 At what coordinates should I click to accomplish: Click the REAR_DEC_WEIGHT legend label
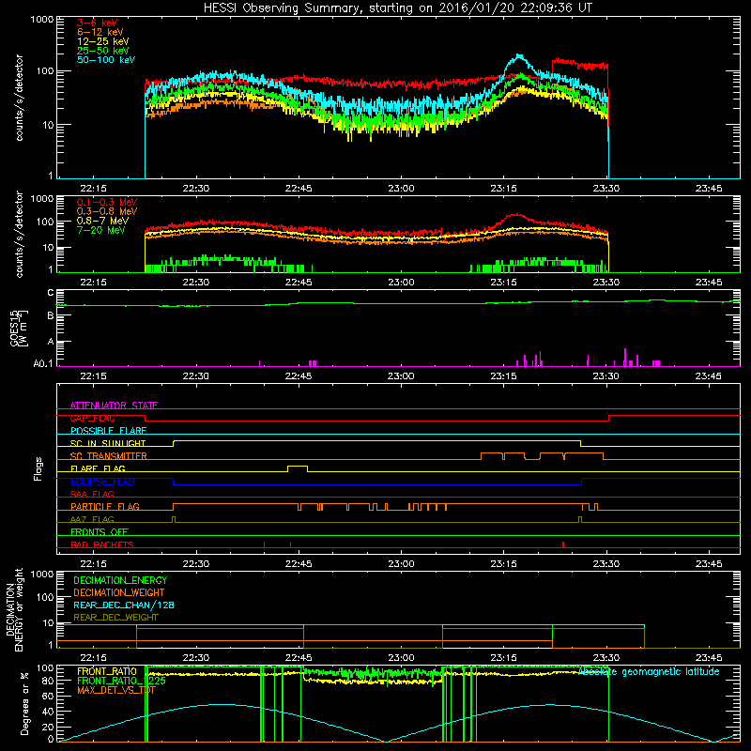click(x=115, y=618)
